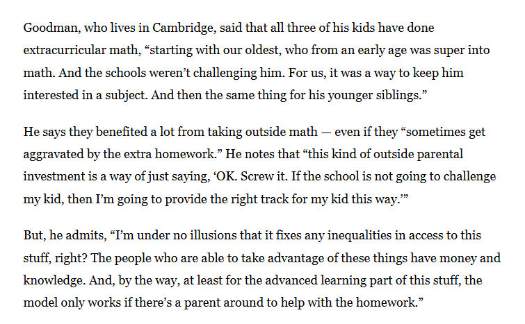Click the word interested
Image resolution: width=525 pixels, height=324 pixels.
pyautogui.click(x=51, y=94)
